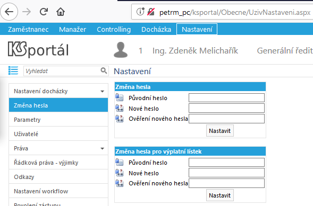Click the user name Ing. Zdeněk Melichařík
The height and width of the screenshot is (206, 313).
coord(195,51)
